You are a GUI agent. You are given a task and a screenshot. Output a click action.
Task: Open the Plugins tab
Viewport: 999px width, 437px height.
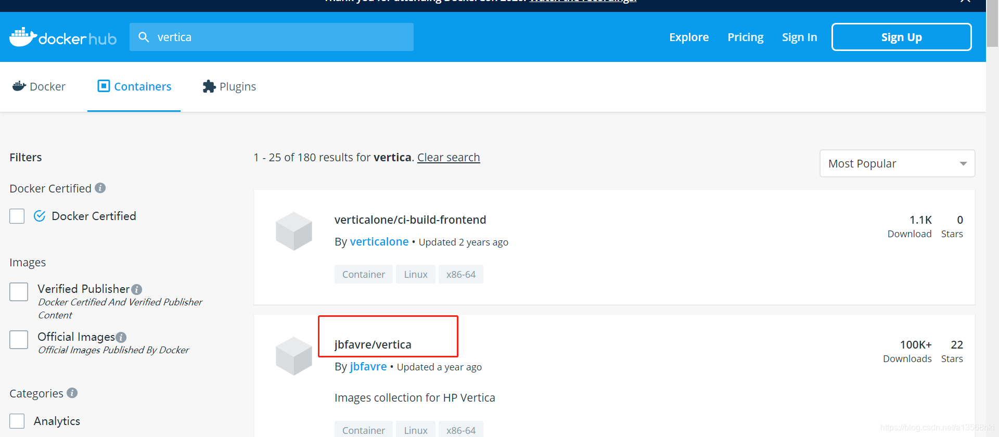coord(229,86)
